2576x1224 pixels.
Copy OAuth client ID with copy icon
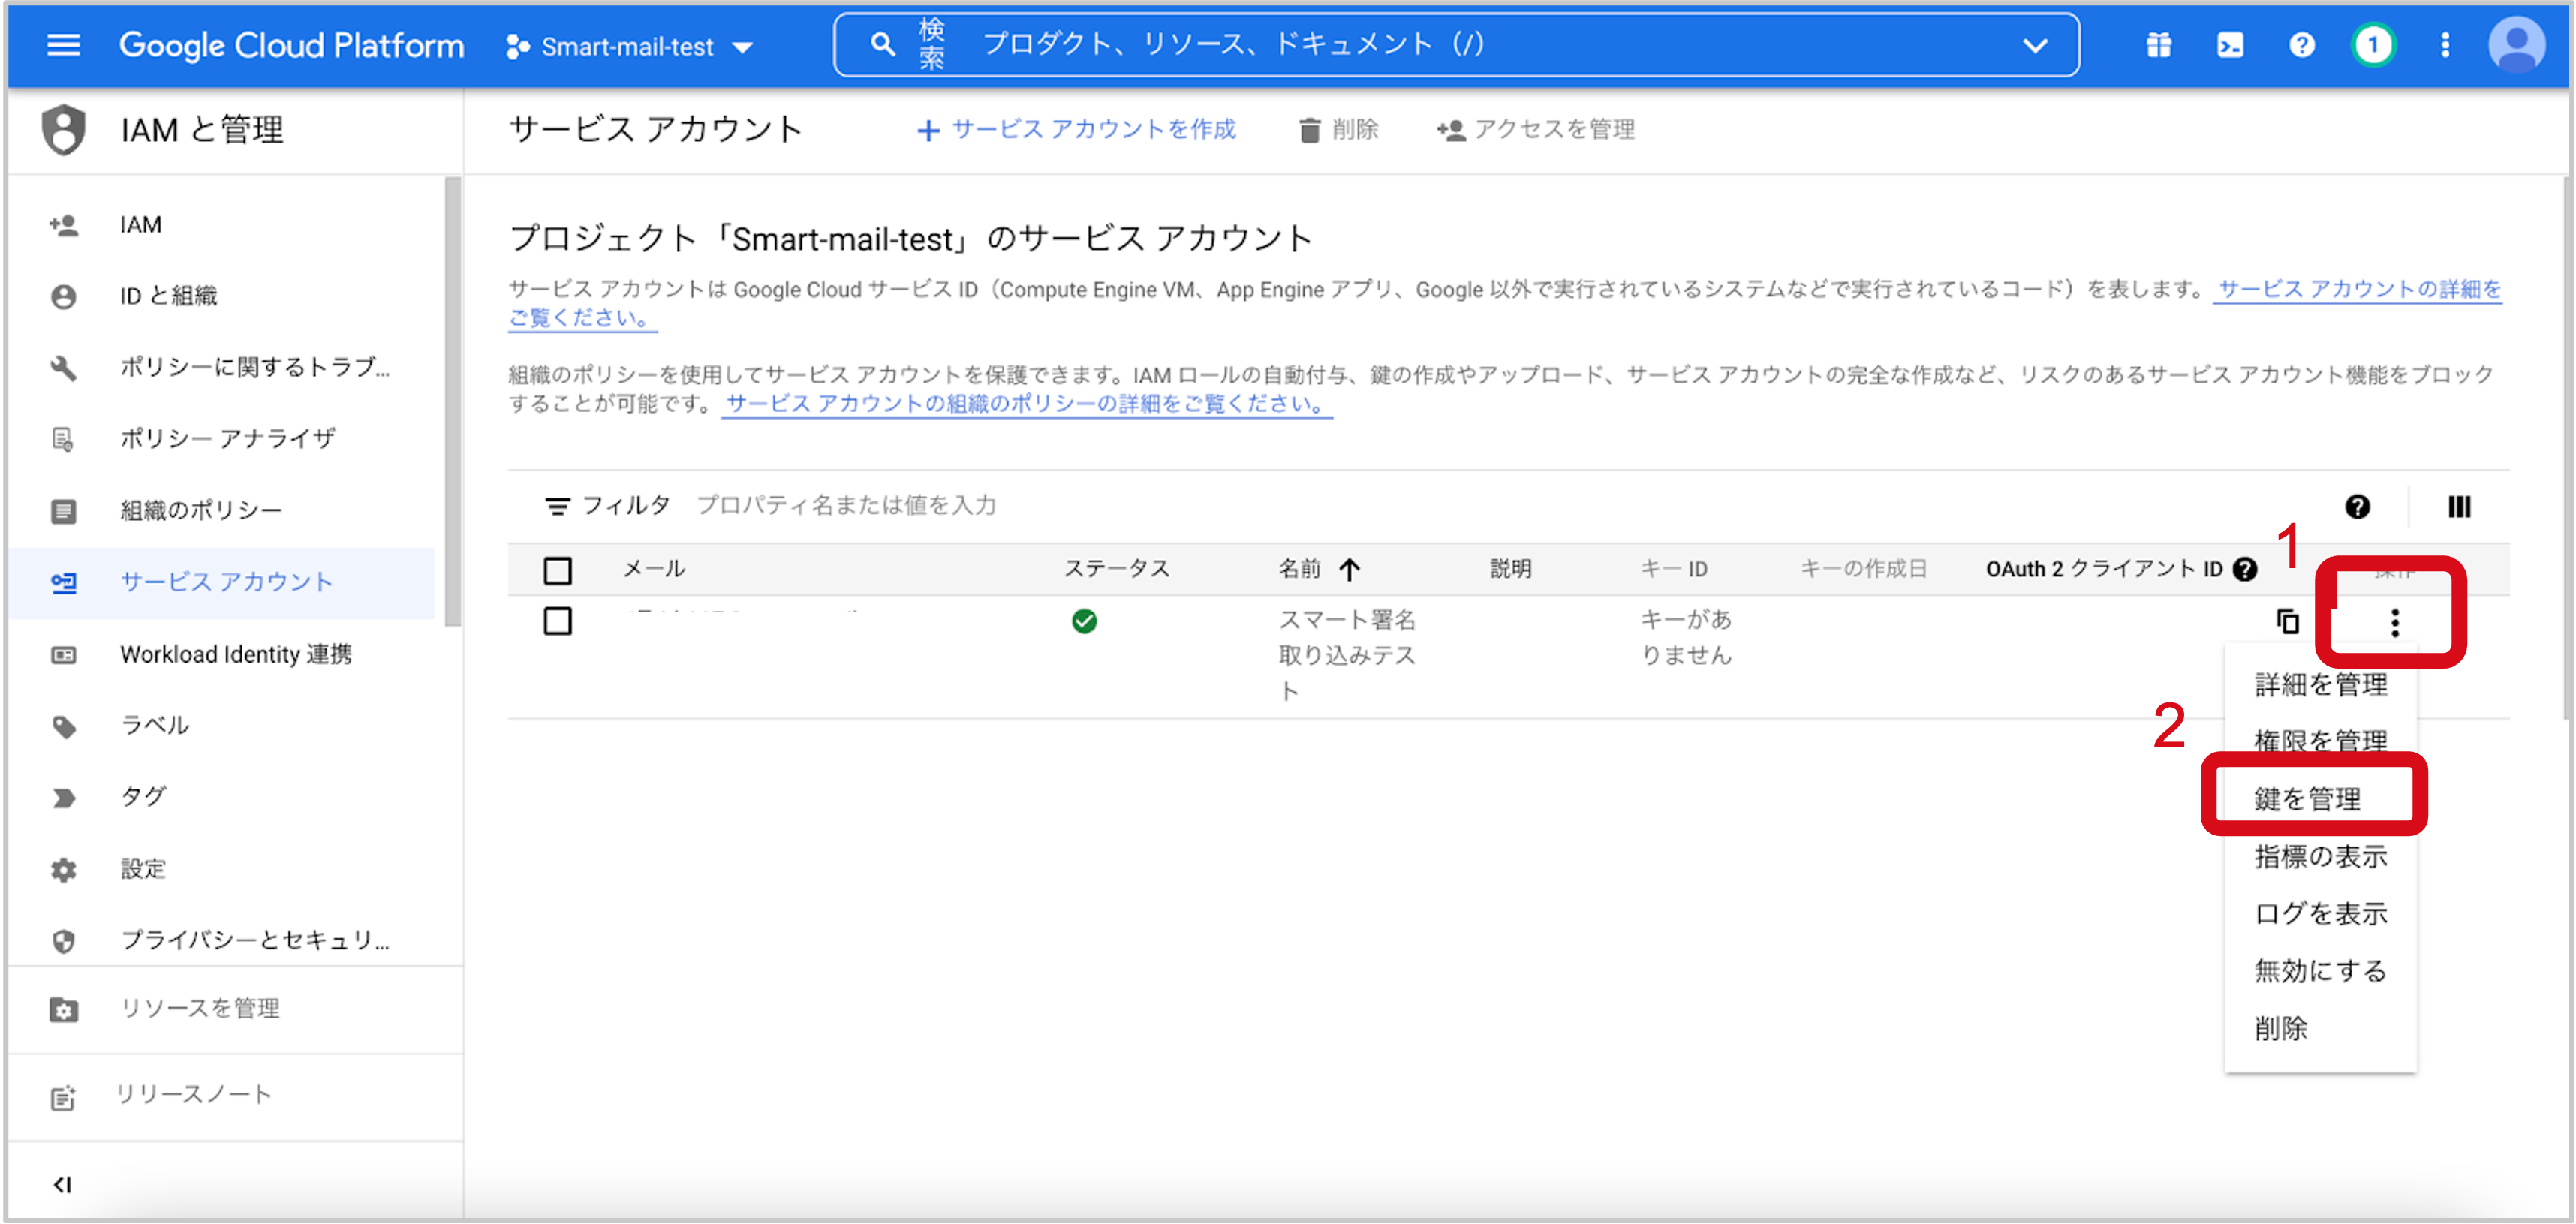click(2287, 621)
